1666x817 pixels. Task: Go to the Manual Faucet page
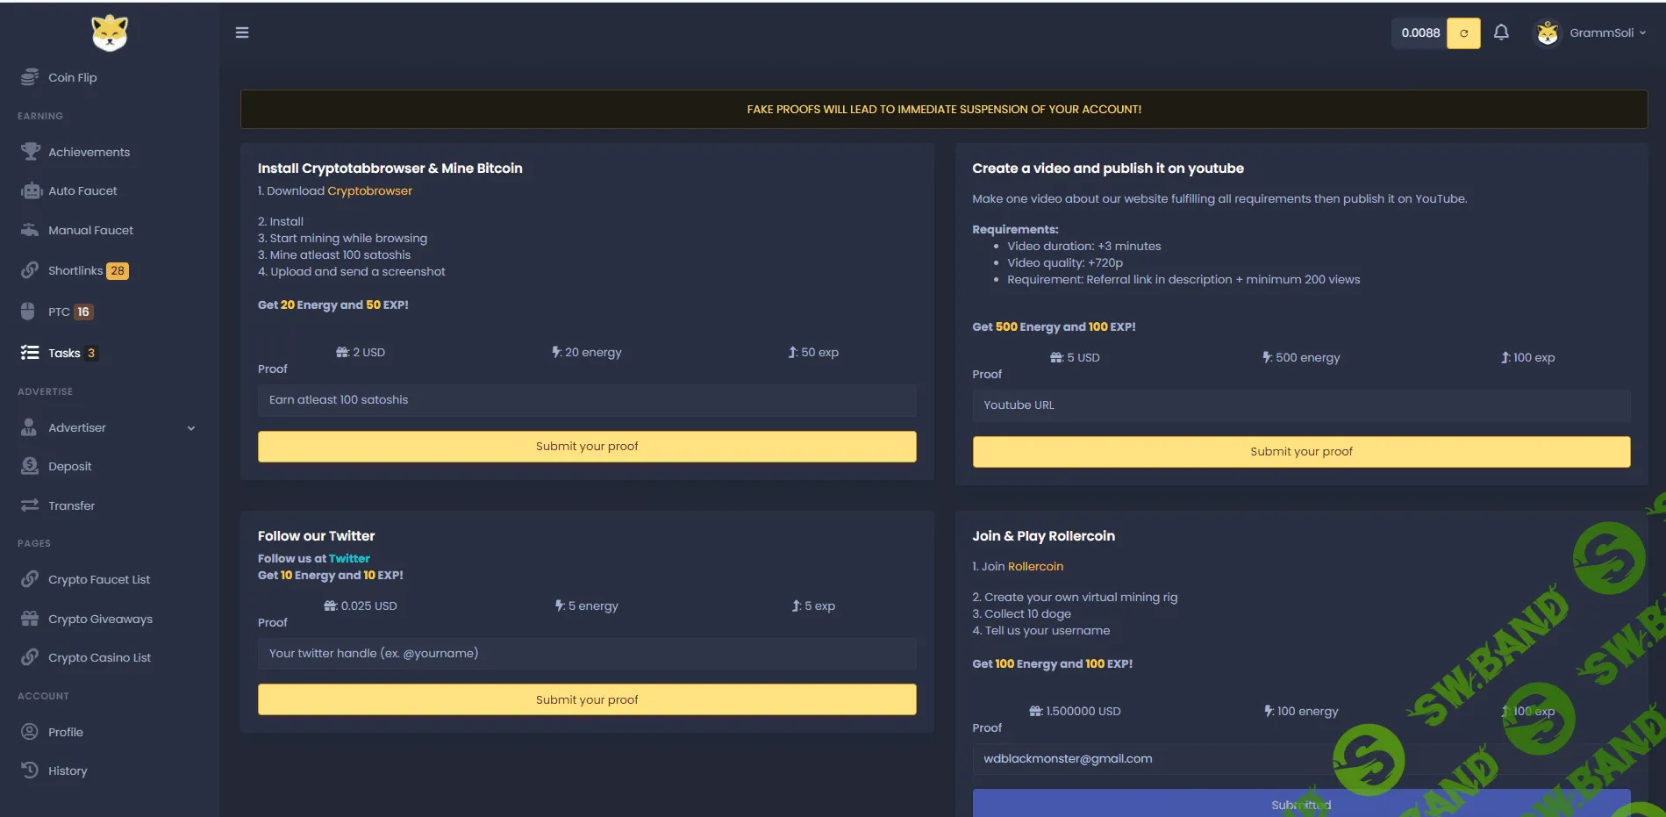click(90, 230)
